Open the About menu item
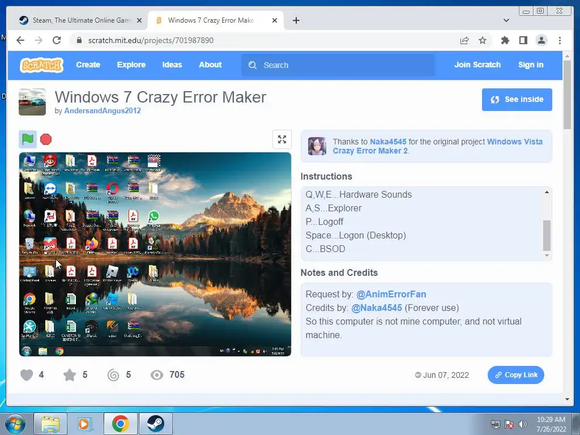The height and width of the screenshot is (435, 580). coord(210,65)
